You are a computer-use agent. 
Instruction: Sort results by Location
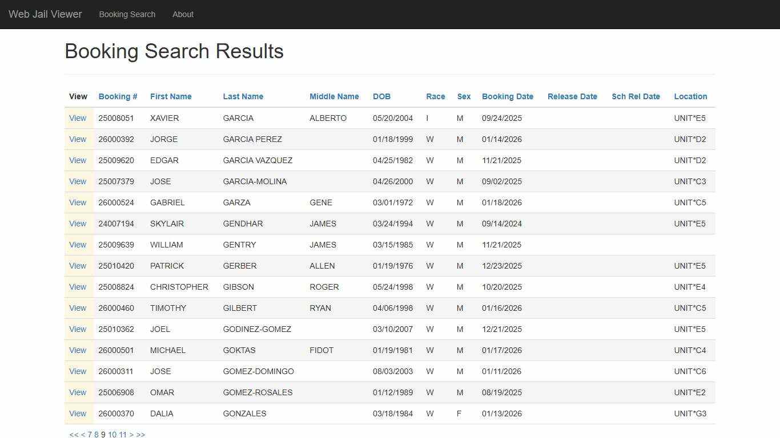click(690, 96)
